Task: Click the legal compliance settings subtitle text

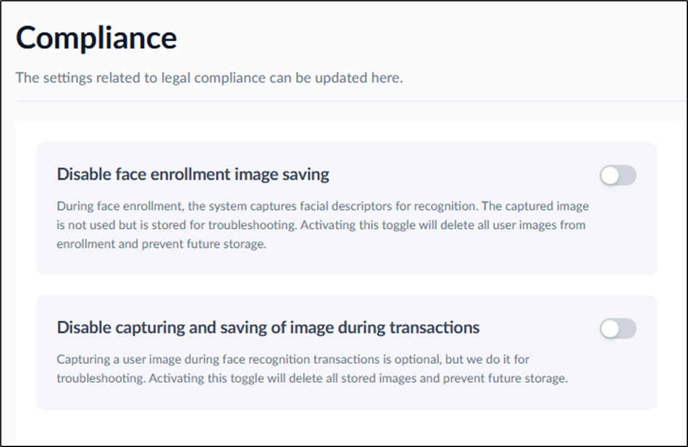Action: (210, 78)
